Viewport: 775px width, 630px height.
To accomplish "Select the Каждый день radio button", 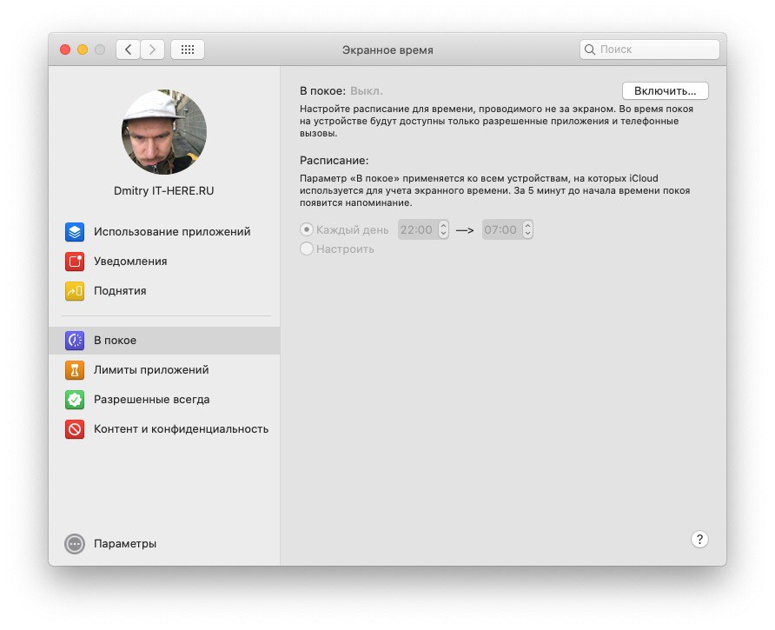I will tap(306, 230).
